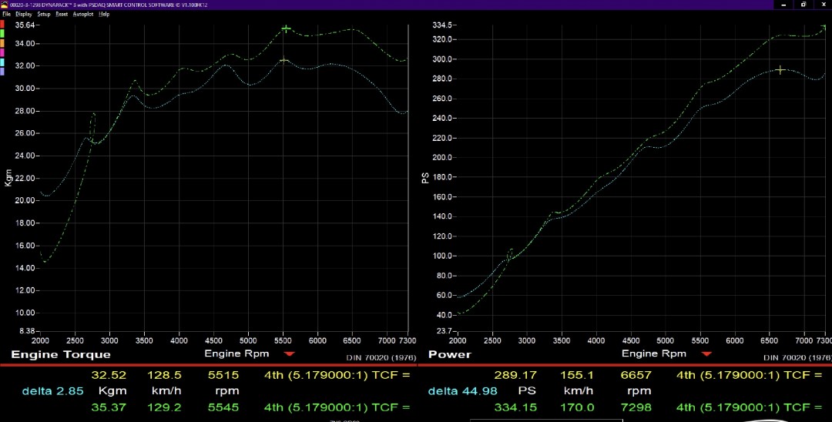Select the green run color swatch

click(x=2, y=33)
